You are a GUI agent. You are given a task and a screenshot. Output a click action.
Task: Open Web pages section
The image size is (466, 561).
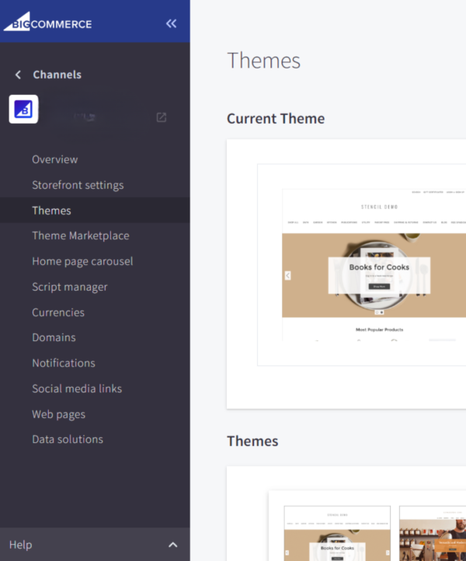pos(59,414)
